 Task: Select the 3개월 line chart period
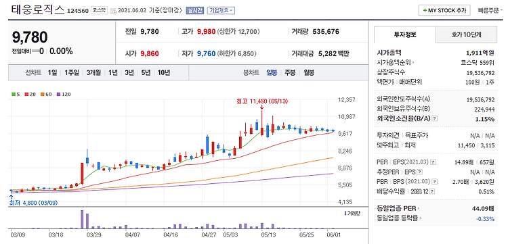[x=93, y=73]
